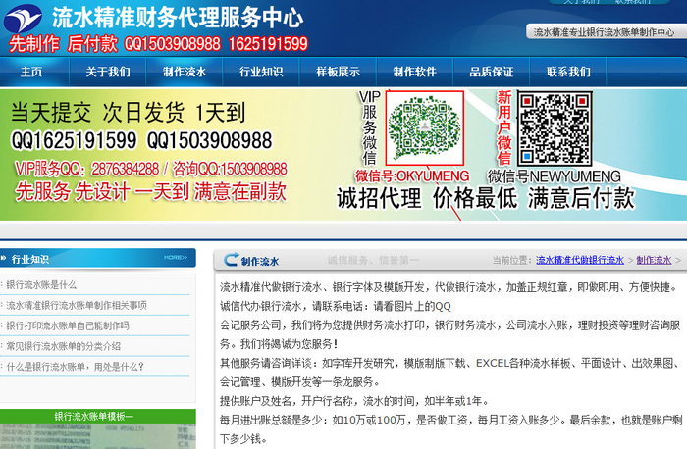Screen dimensions: 687x449
Task: Click the VIP服务QQ: 2876384288 text
Action: (x=86, y=169)
